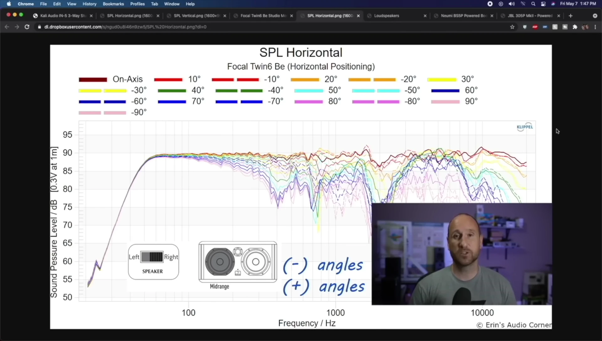The image size is (602, 341).
Task: Close the SPL Vertical.png tab
Action: pos(225,16)
